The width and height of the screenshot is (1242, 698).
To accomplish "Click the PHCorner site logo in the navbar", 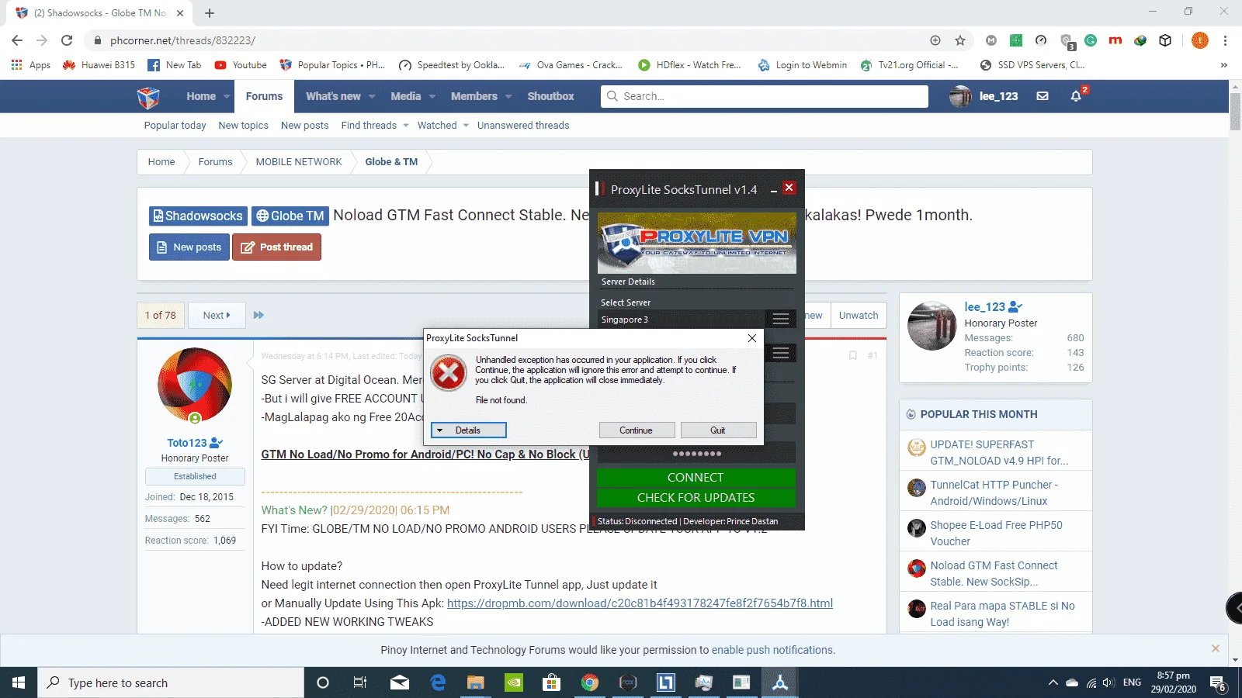I will click(x=148, y=97).
